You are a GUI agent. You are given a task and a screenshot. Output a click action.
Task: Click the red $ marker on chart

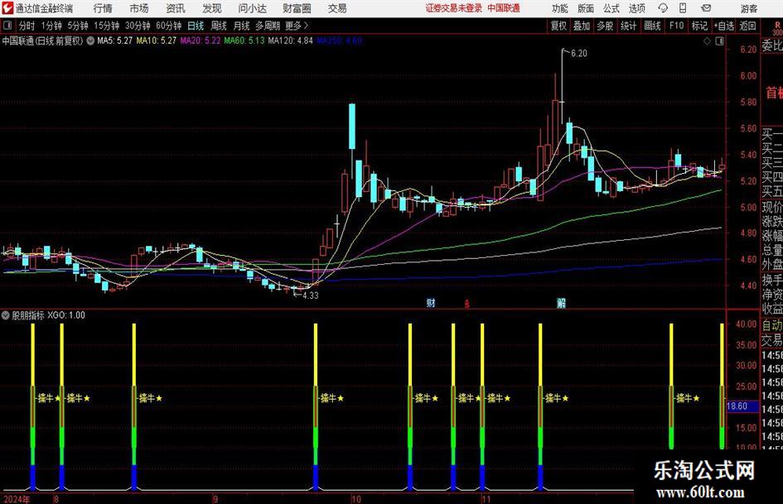tap(467, 304)
